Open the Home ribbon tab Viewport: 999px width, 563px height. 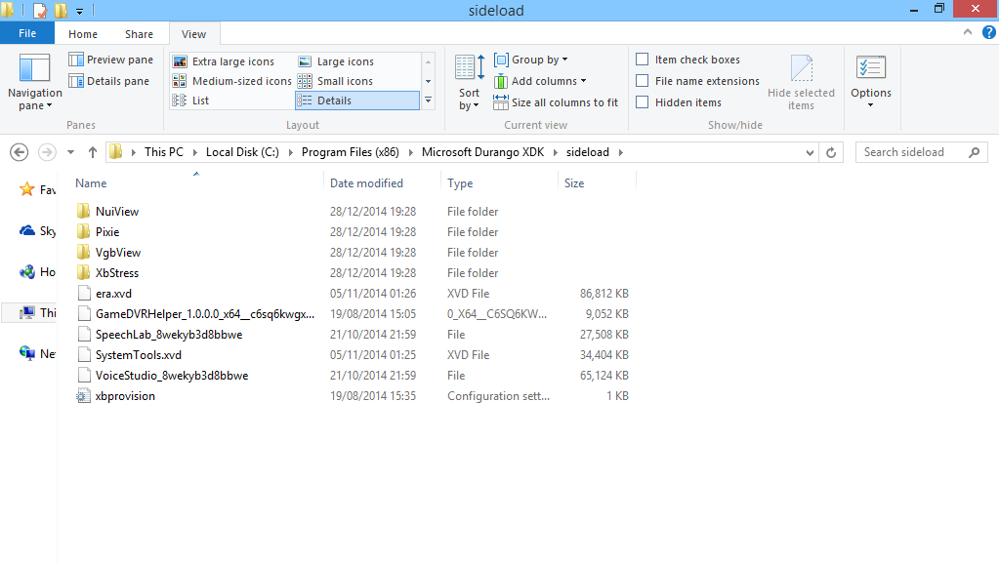coord(83,34)
